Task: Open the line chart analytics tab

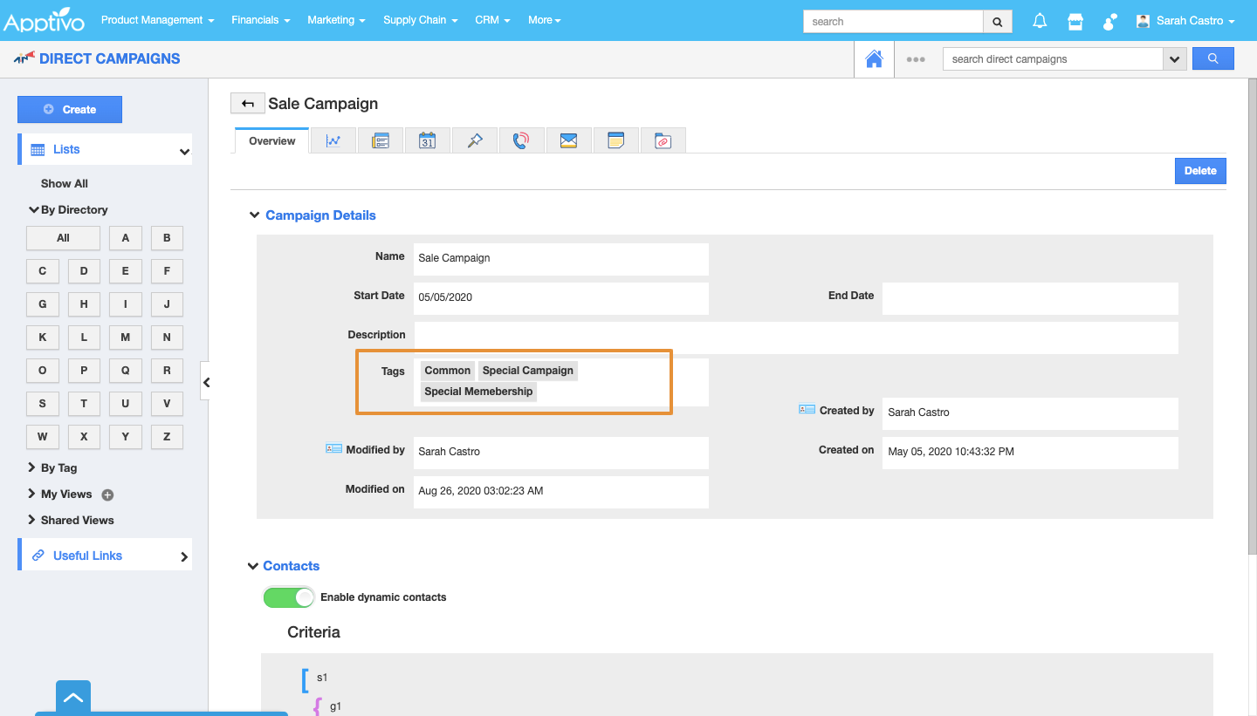Action: 333,140
